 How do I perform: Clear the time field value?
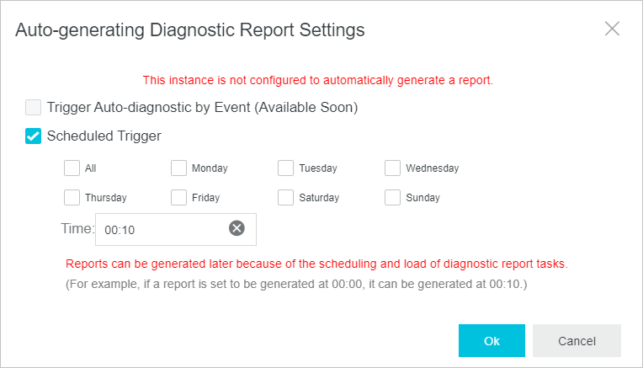tap(236, 228)
